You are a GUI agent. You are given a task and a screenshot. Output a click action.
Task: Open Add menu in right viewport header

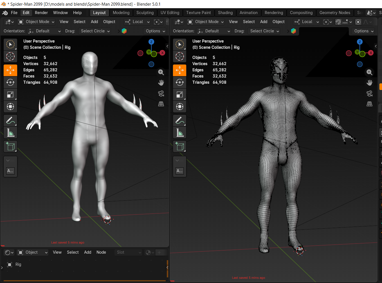[264, 22]
